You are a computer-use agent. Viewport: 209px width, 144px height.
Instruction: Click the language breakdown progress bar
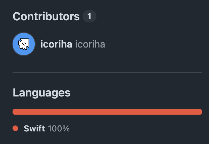click(107, 112)
